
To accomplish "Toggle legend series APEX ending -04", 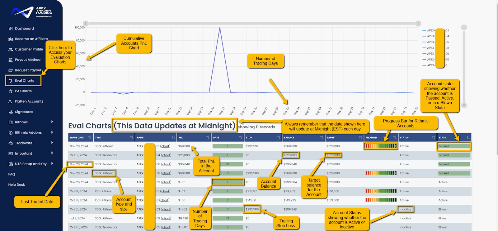I will point(435,36).
